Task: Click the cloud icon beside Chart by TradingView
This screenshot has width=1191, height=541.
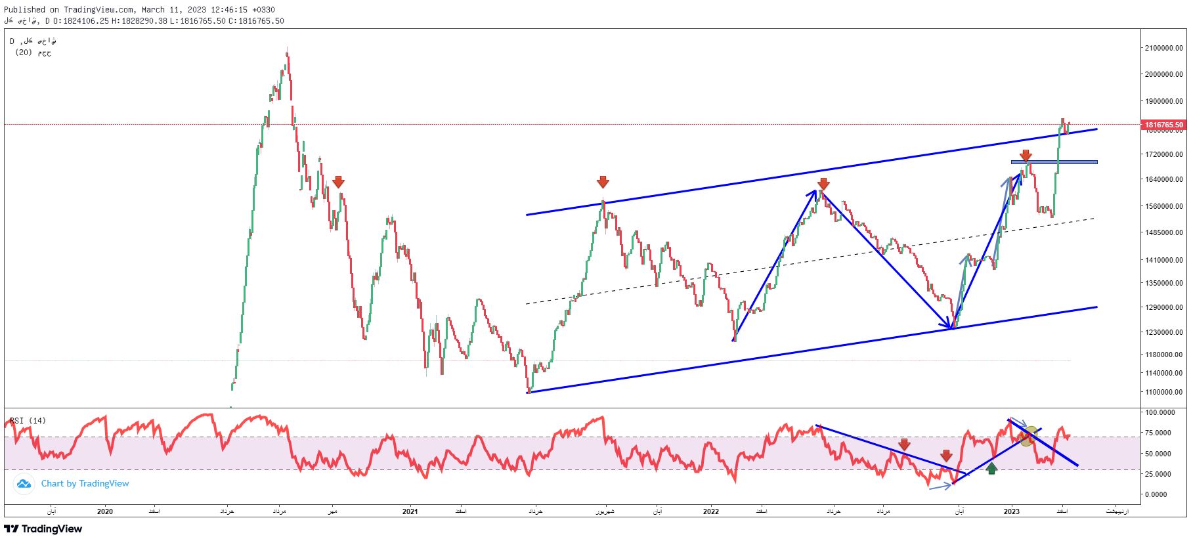Action: tap(24, 484)
